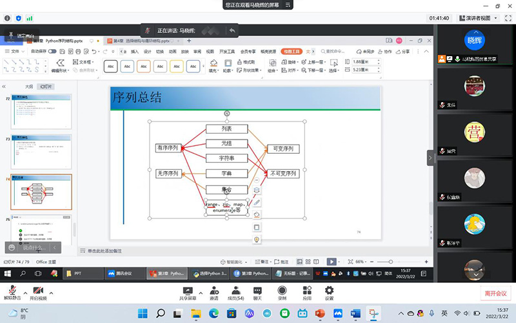Click the print icon in WPS toolbar
This screenshot has width=516, height=323.
pyautogui.click(x=78, y=52)
